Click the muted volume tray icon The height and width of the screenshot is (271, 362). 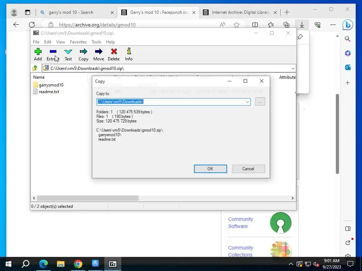[316, 264]
